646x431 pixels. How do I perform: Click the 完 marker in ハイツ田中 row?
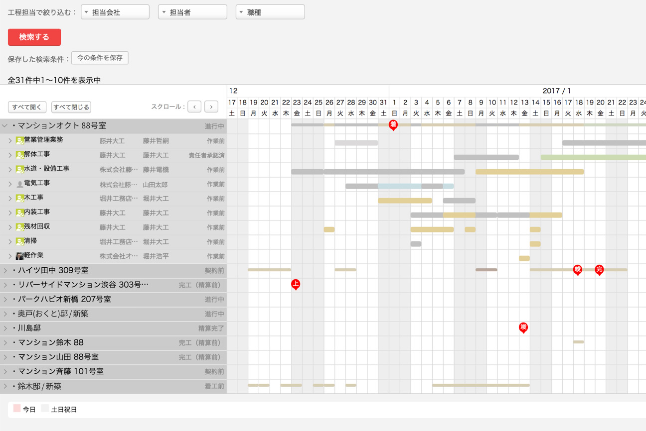(599, 270)
